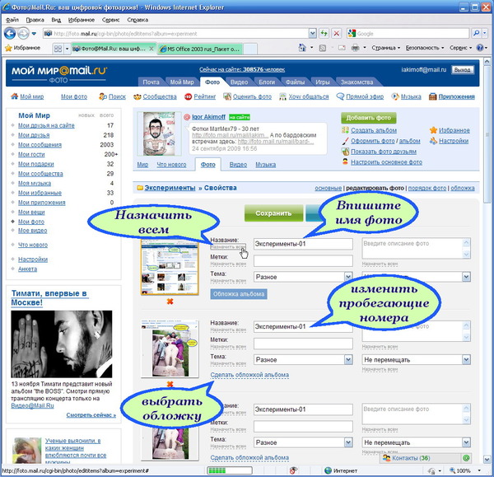The height and width of the screenshot is (477, 494).
Task: Open the address bar history dropdown
Action: 312,33
